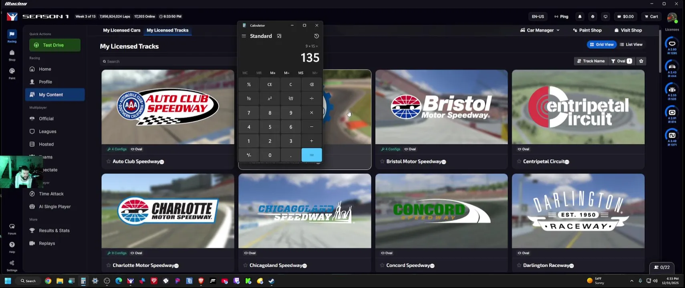Open Steam from the taskbar
The width and height of the screenshot is (685, 288).
tap(272, 281)
